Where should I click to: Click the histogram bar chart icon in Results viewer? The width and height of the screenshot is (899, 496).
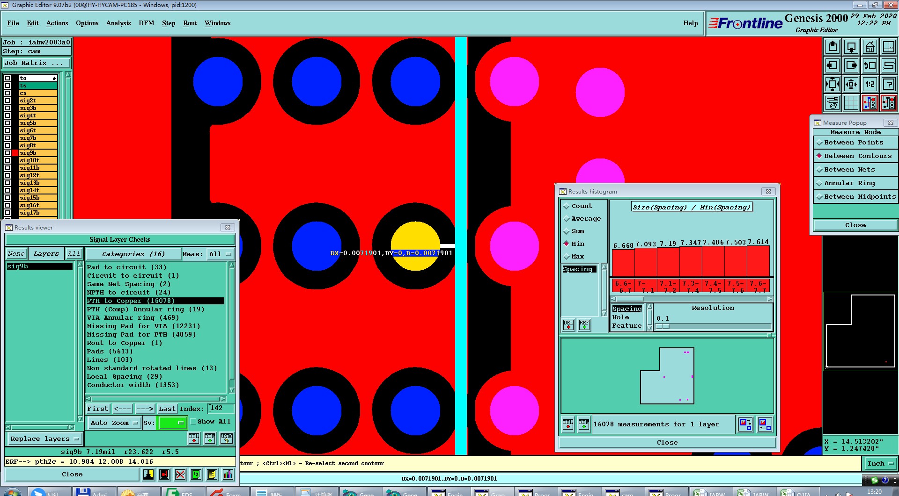pos(228,474)
